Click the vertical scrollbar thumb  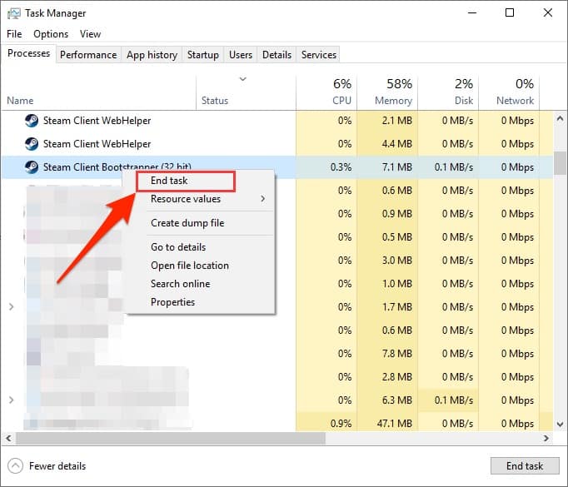click(x=560, y=164)
